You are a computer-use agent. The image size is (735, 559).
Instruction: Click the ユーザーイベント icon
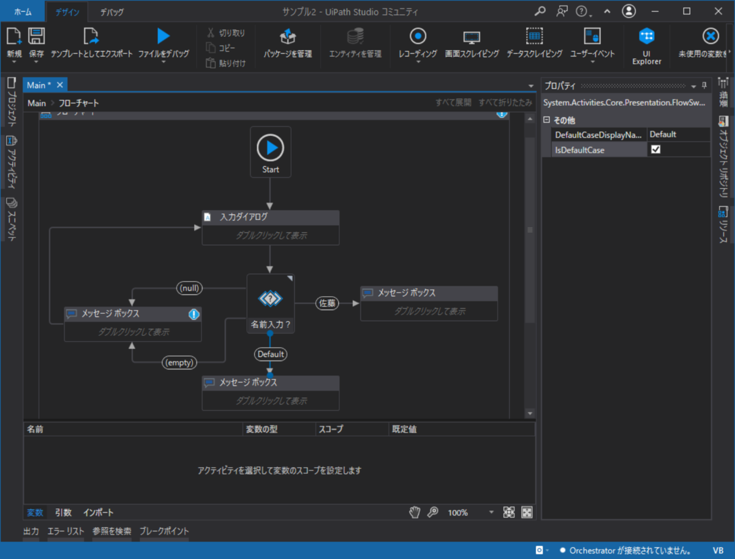pyautogui.click(x=592, y=36)
